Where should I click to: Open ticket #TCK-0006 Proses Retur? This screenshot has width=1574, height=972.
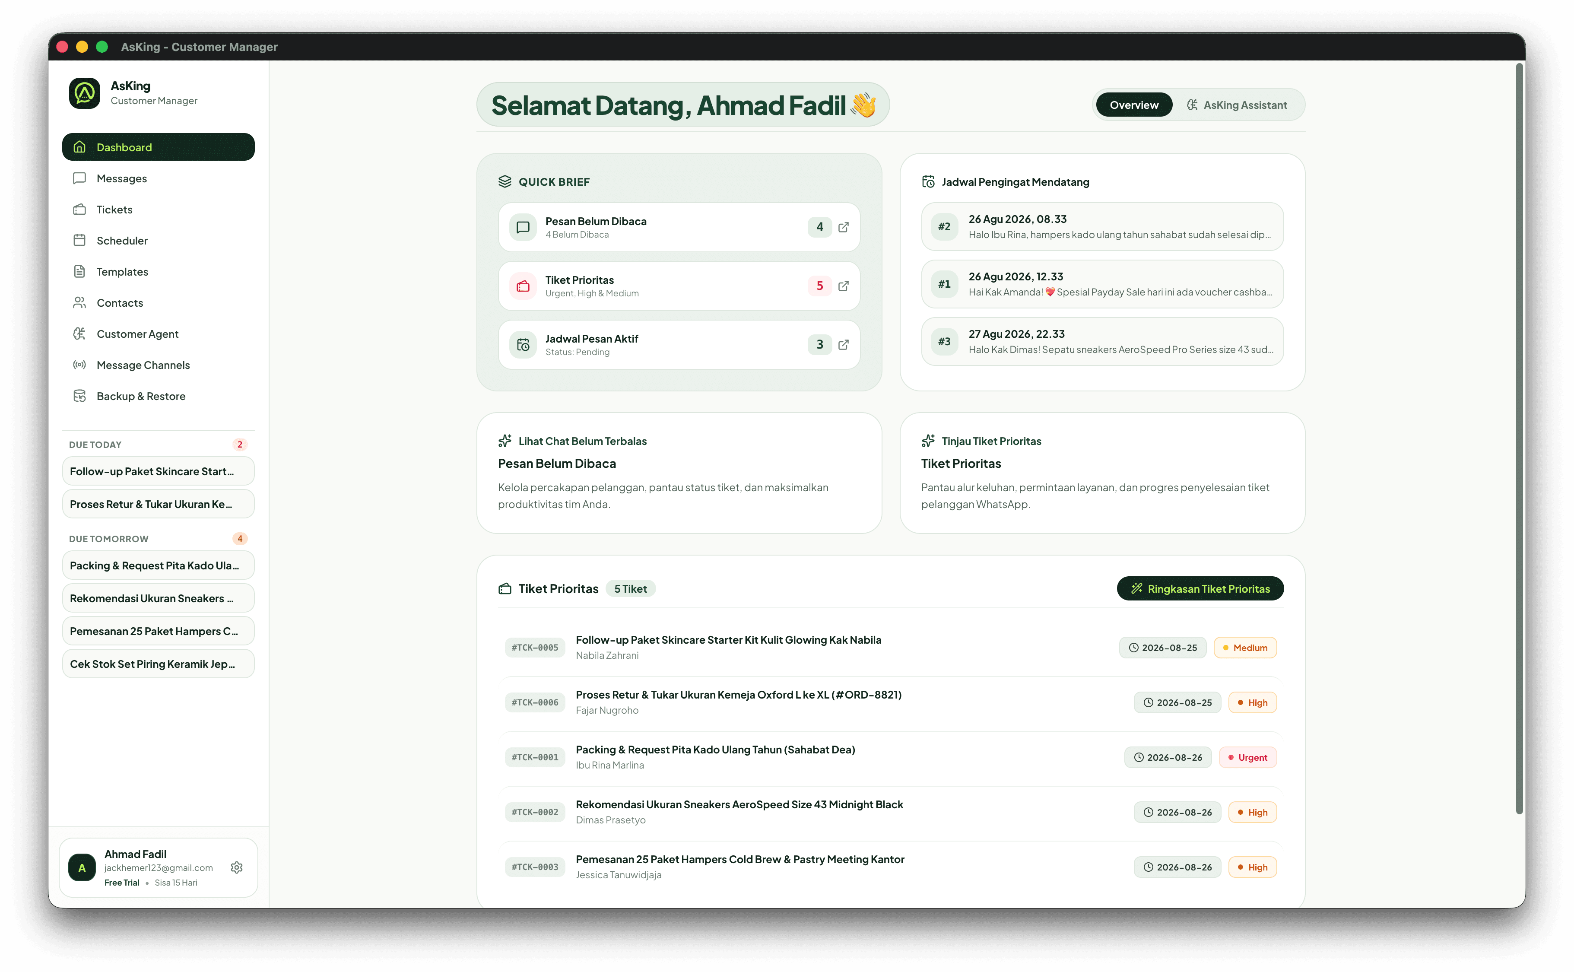(891, 702)
